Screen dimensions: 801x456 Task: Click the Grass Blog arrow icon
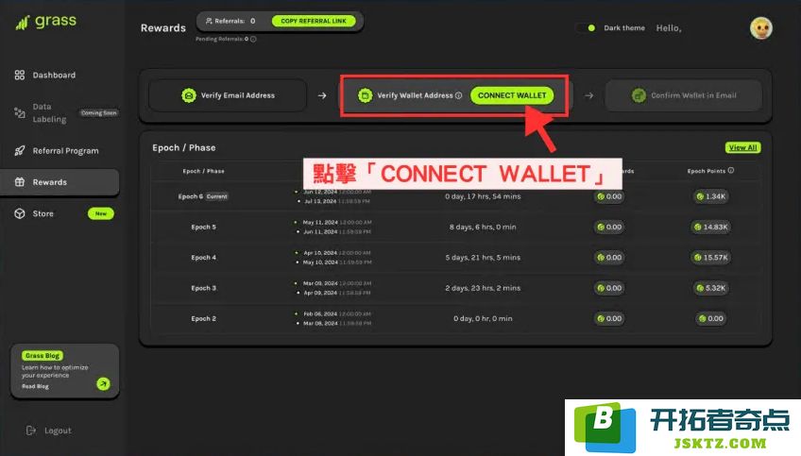click(x=103, y=384)
